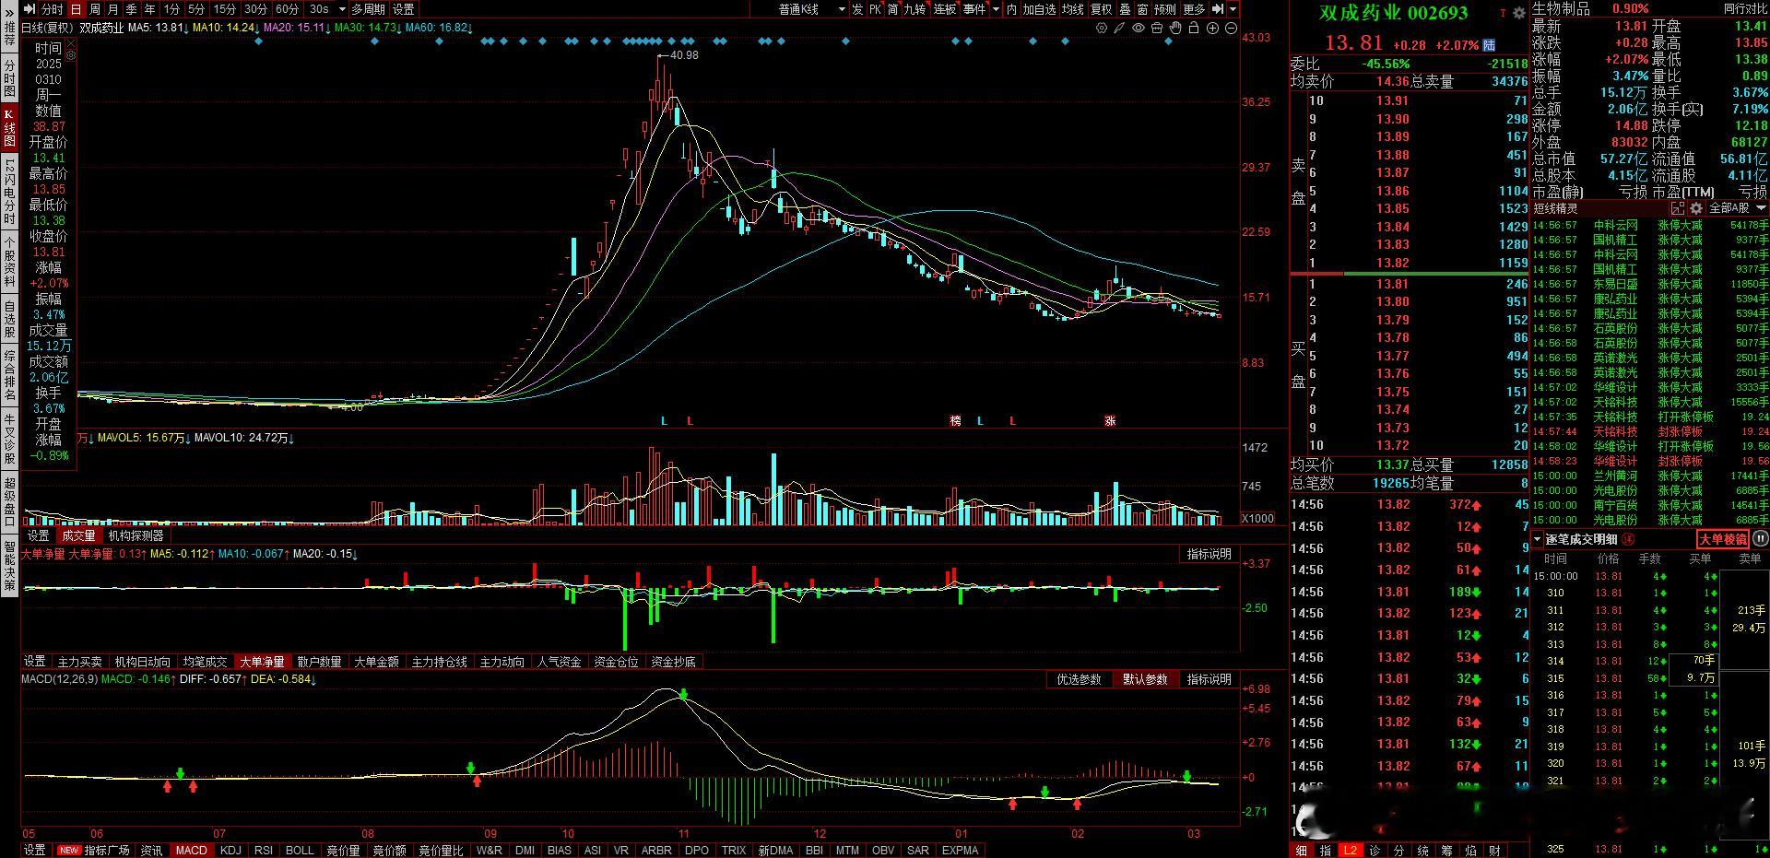Click the 生物制品 industry sector link
Image resolution: width=1770 pixels, height=858 pixels.
[1561, 8]
